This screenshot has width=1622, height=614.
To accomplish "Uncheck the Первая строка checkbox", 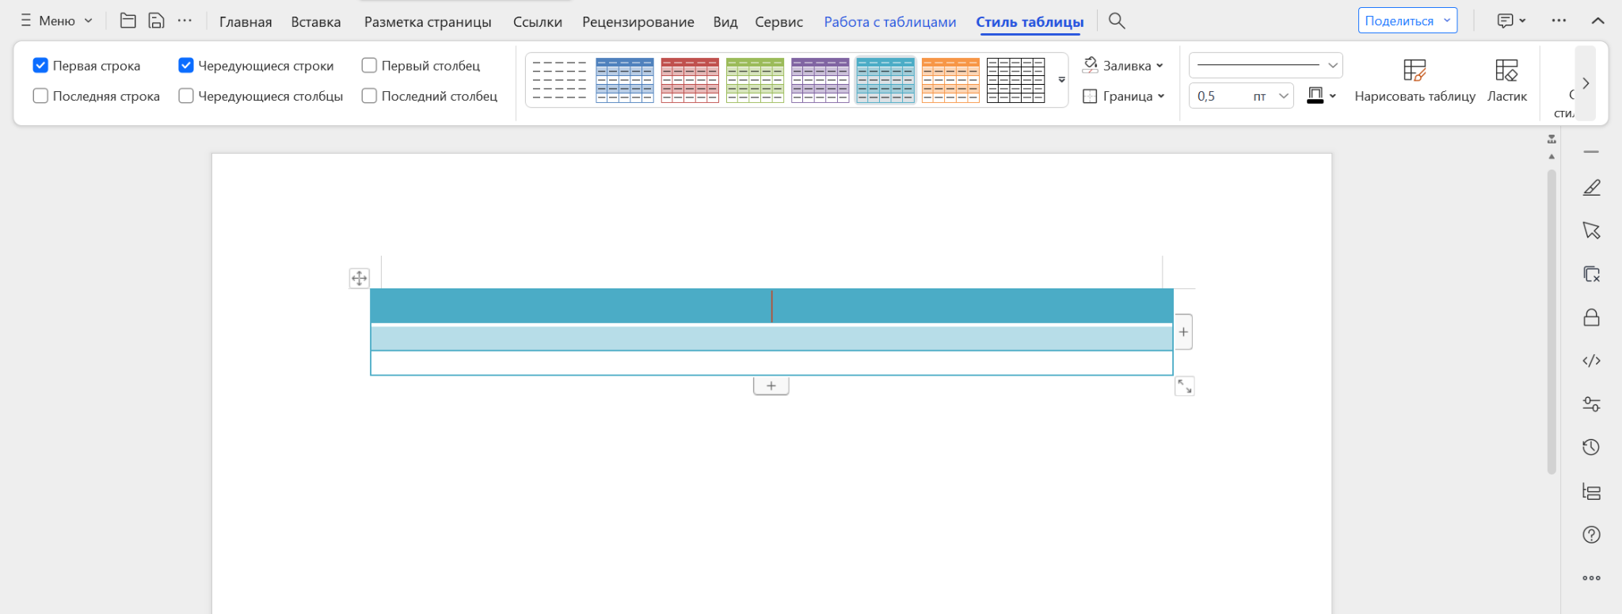I will point(40,65).
